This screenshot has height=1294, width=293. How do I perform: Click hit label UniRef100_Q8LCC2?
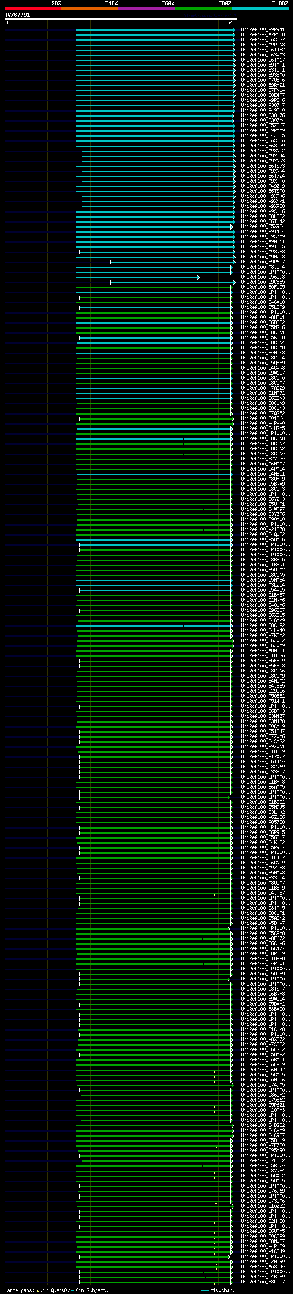click(262, 217)
